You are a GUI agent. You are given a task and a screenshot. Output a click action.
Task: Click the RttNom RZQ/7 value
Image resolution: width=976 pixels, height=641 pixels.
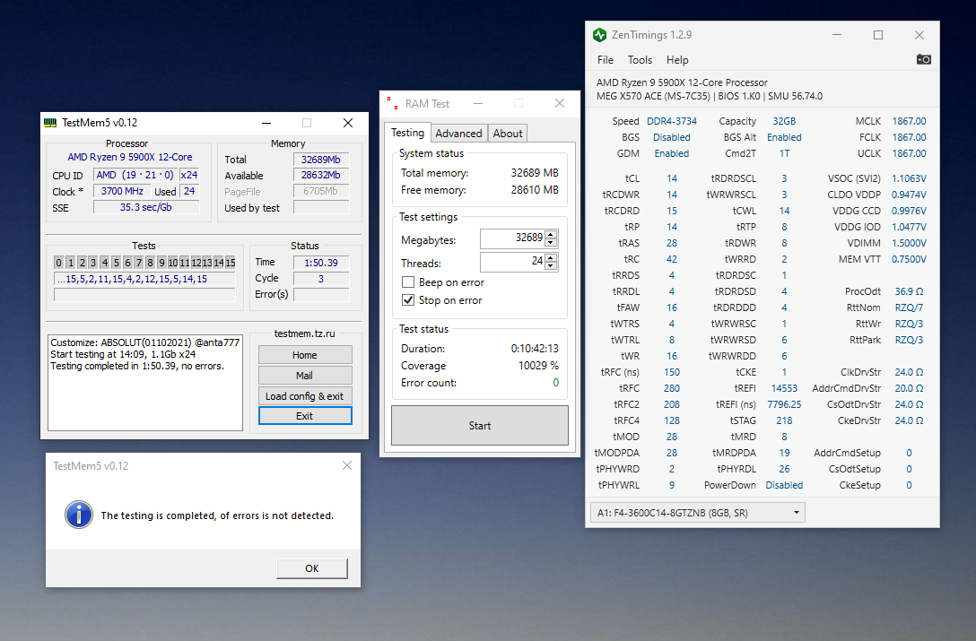coord(909,308)
